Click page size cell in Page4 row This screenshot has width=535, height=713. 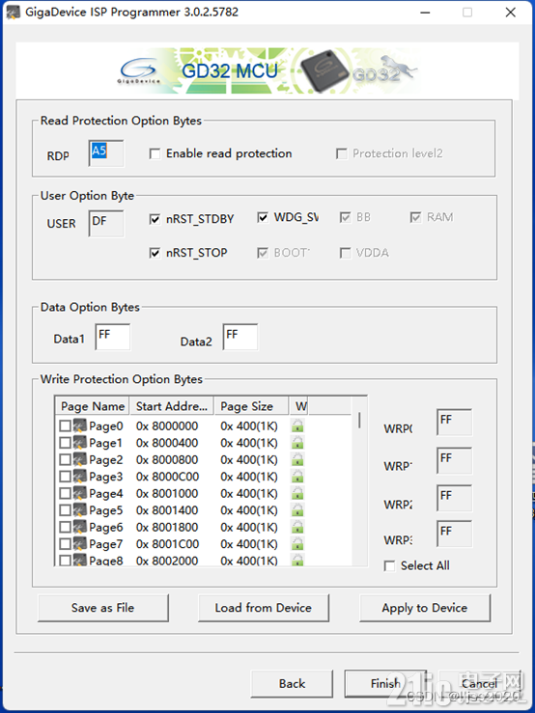[x=249, y=493]
